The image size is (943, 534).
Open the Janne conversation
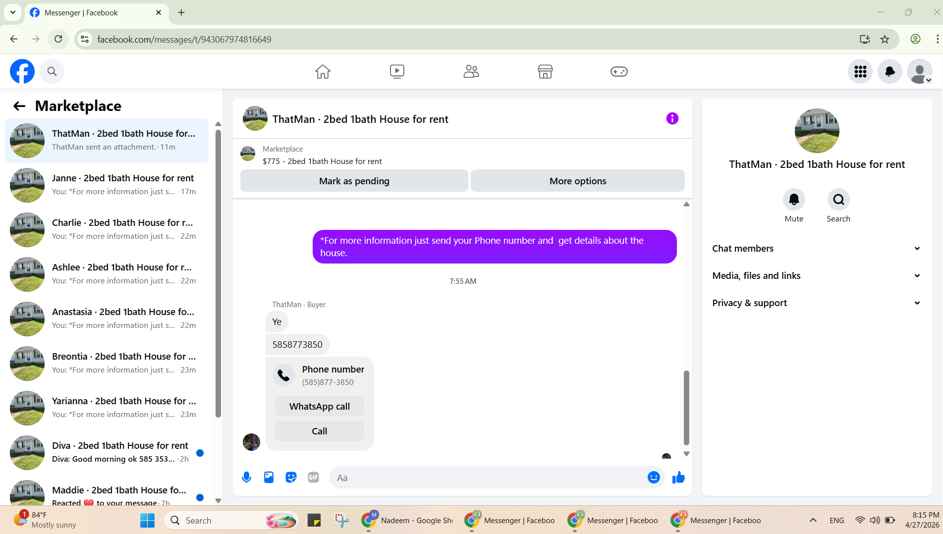point(107,185)
